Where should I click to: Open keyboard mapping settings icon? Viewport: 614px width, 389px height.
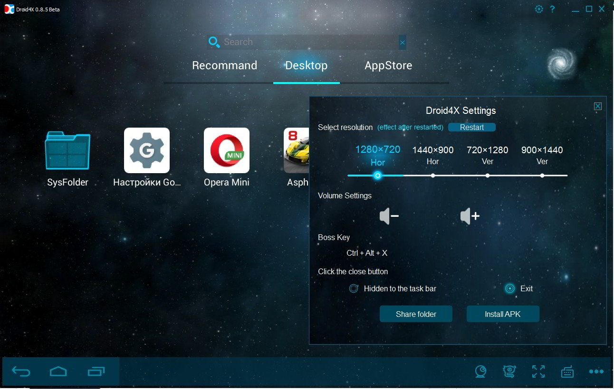click(567, 371)
